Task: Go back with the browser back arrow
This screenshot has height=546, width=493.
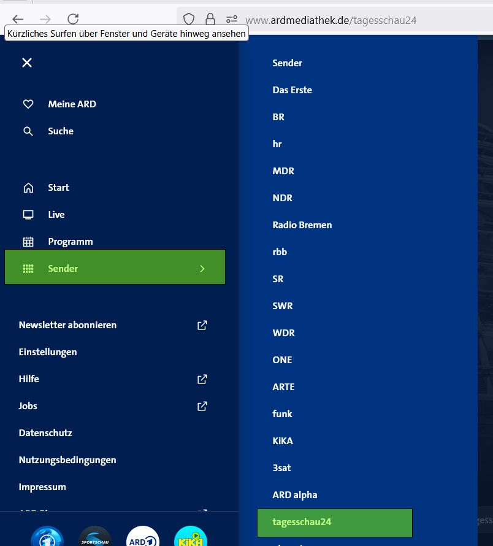Action: tap(18, 19)
